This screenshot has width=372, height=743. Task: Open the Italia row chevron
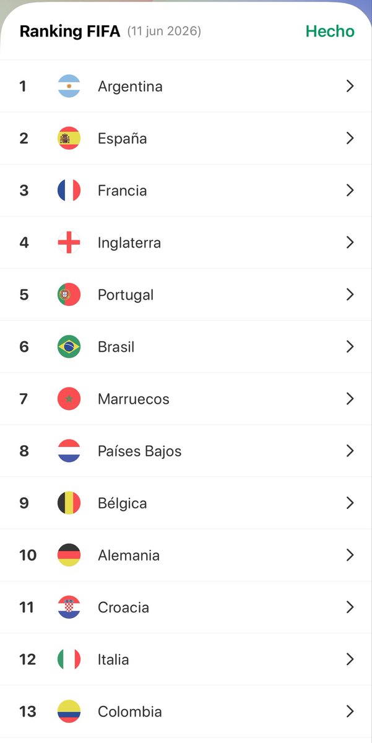[x=350, y=659]
